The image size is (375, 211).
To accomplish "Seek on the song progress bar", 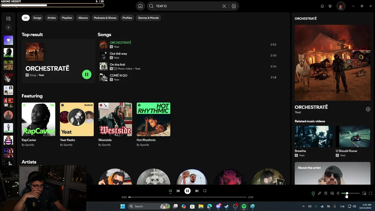I will tap(187, 197).
